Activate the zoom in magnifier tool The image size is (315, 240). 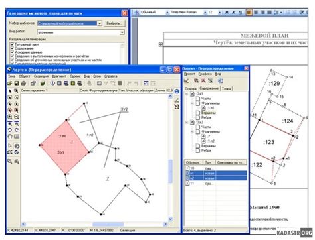point(10,117)
